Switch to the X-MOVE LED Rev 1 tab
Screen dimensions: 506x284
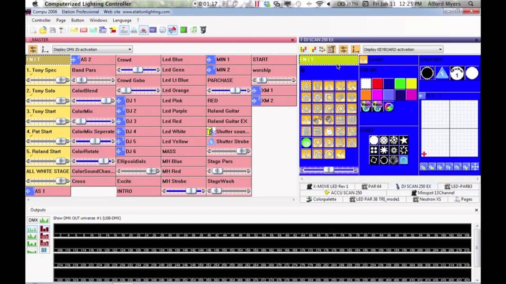pyautogui.click(x=327, y=186)
